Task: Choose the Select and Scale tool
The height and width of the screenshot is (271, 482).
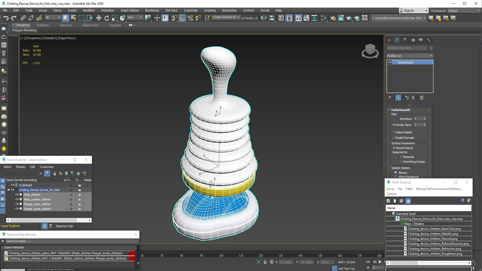Action: coord(115,18)
